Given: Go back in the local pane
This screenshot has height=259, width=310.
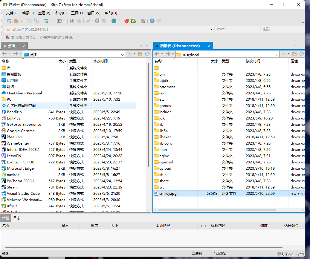Looking at the screenshot, I should point(4,54).
